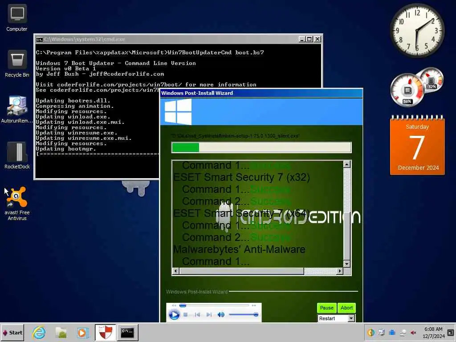Viewport: 456px width, 342px height.
Task: Pause the Post-Install Wizard installation
Action: coord(326,308)
